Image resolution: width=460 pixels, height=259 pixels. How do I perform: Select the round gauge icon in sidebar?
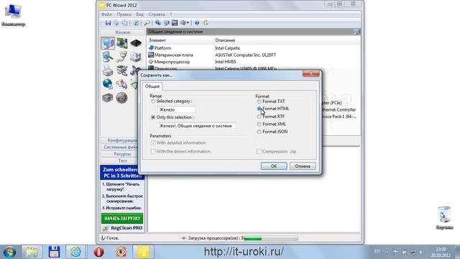coord(121,98)
